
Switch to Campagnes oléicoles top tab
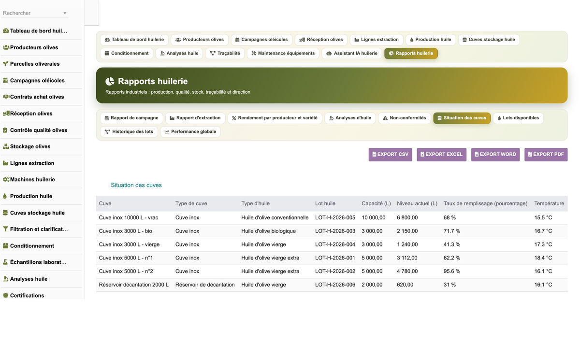pos(261,40)
